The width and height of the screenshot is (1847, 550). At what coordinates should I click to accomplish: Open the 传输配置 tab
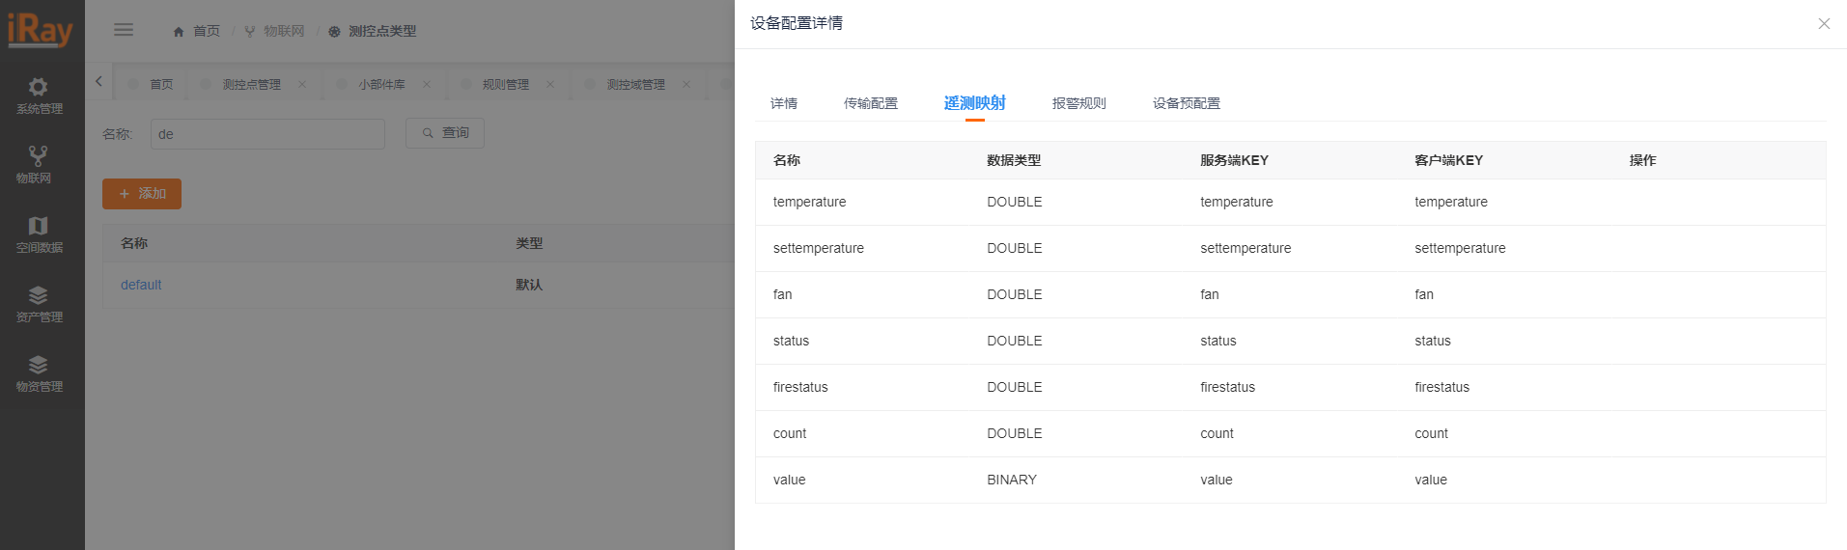pos(871,103)
